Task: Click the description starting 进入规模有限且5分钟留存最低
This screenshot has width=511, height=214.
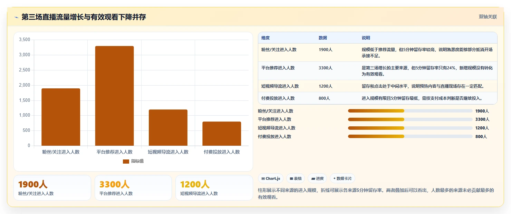Action: point(422,98)
